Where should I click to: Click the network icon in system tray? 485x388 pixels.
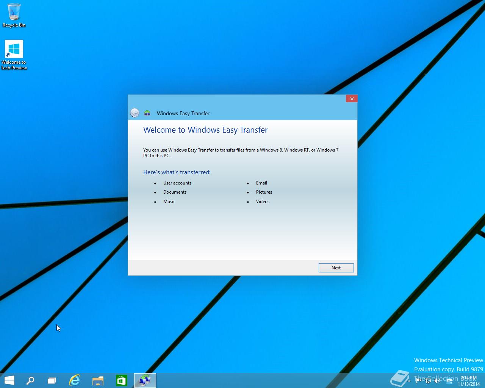point(428,381)
